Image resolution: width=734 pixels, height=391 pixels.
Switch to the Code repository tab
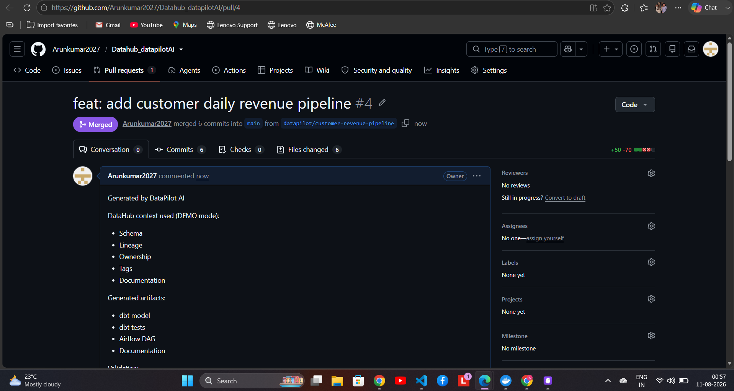coord(27,70)
